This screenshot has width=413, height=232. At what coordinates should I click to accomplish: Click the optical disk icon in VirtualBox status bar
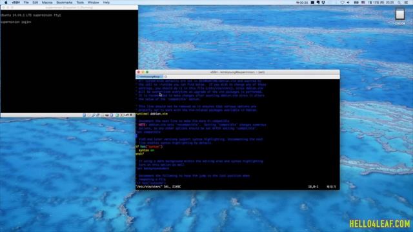(89, 115)
